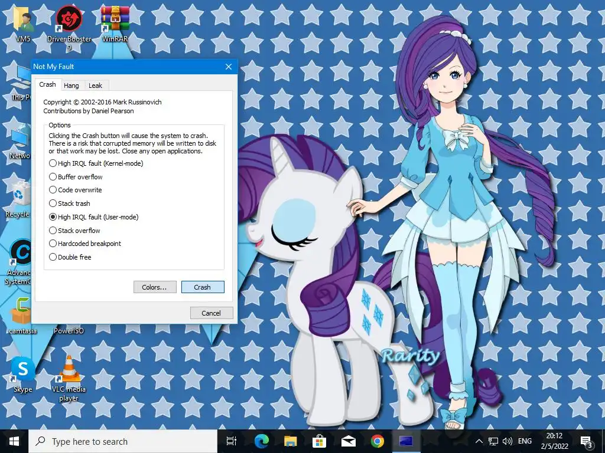Switch to the Crash tab
The height and width of the screenshot is (453, 605).
pos(47,84)
